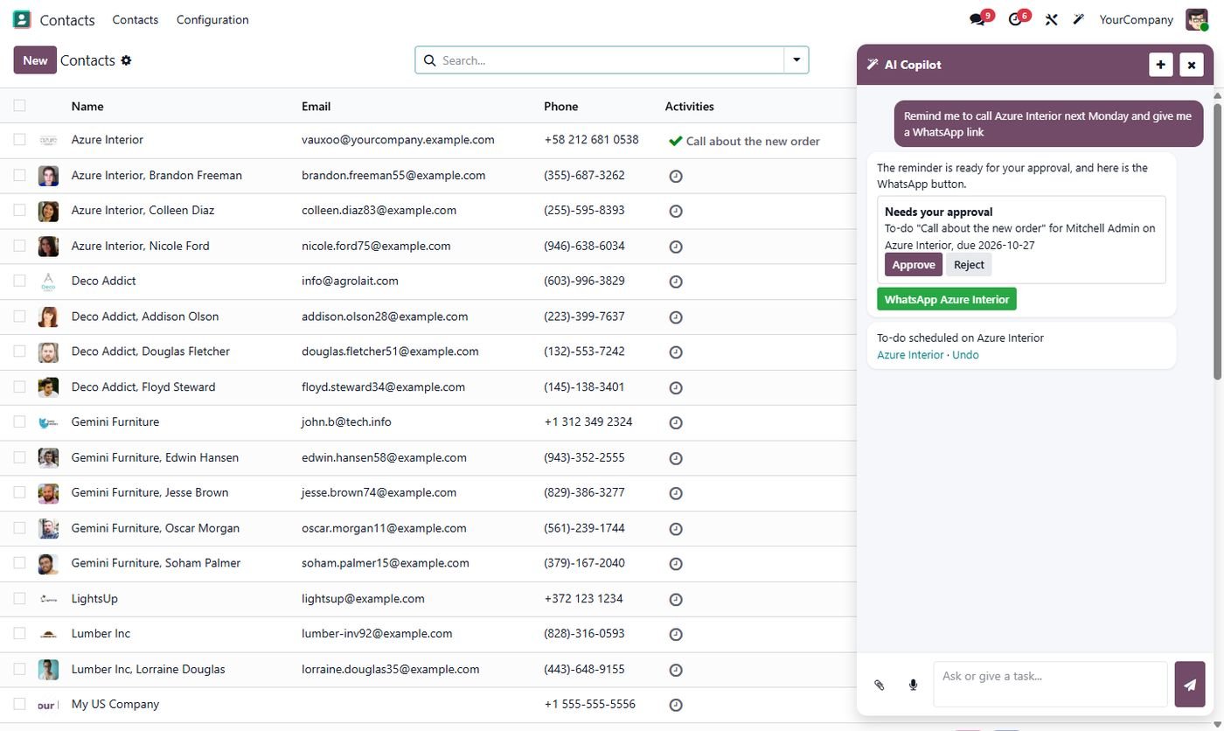
Task: Focus the Ask or give a task input
Action: tap(1050, 684)
